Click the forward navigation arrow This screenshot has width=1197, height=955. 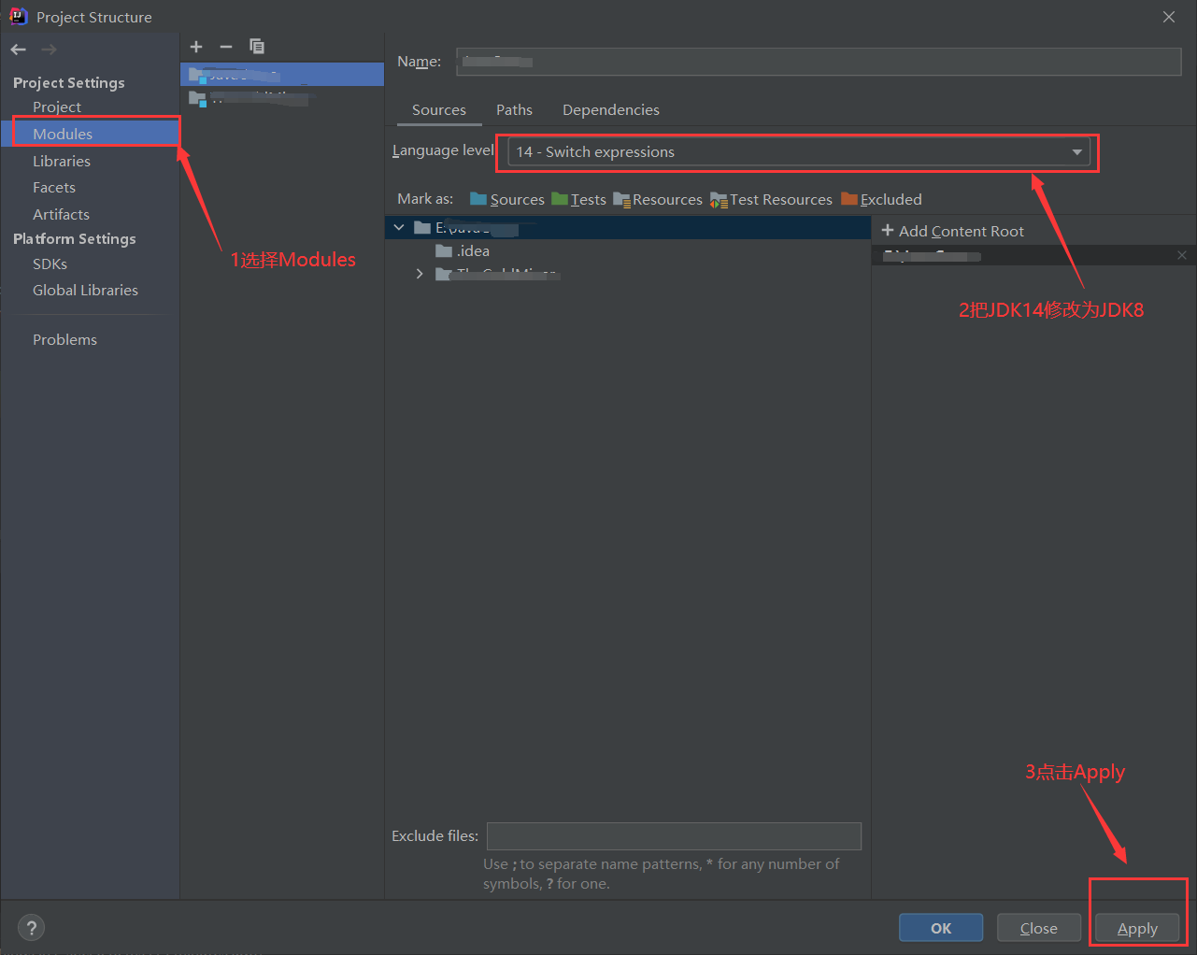click(49, 50)
